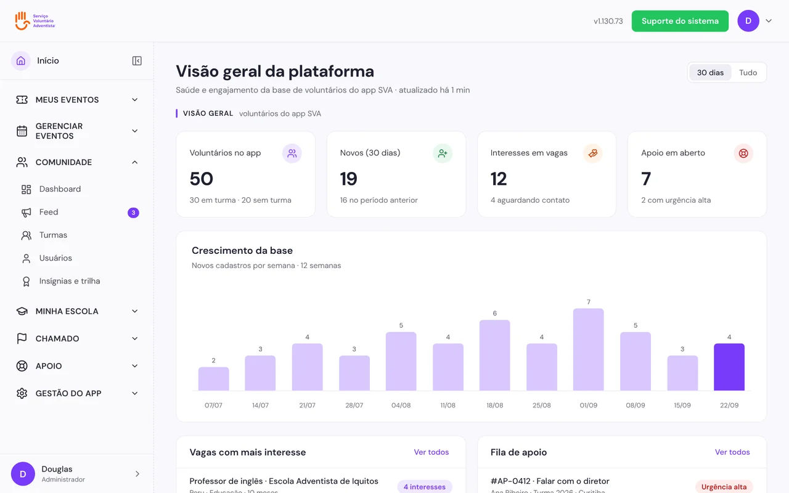Click the Serviço Voluntário Adventista logo

[35, 20]
